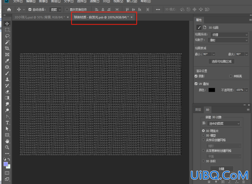Open the 源 选中的图层 dropdown
This screenshot has height=184, width=252.
[x=224, y=123]
